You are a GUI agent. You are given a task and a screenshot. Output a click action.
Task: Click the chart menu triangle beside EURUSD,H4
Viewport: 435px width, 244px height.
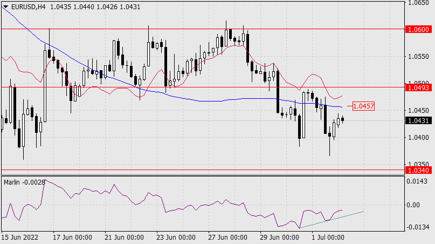5,7
